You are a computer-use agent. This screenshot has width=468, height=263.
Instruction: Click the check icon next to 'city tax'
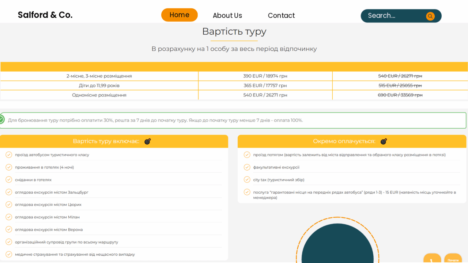point(247,180)
